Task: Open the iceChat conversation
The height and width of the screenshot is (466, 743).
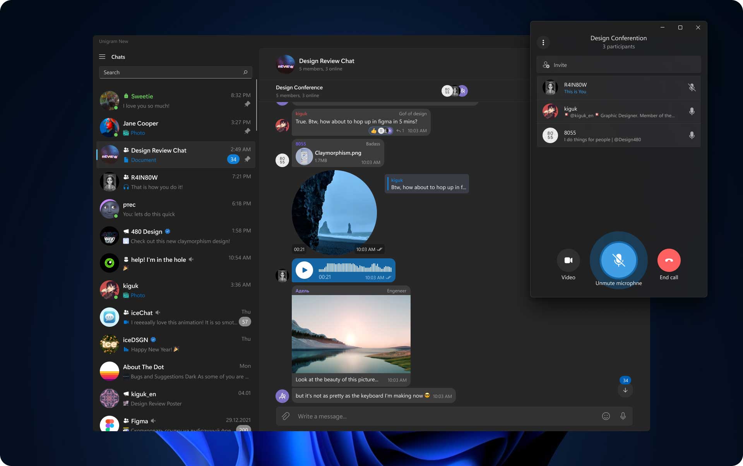Action: [x=176, y=317]
